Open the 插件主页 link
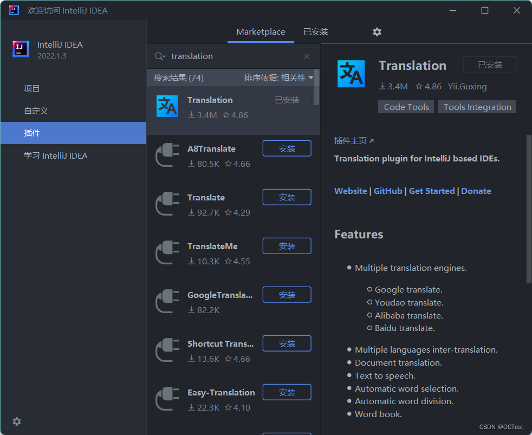This screenshot has height=435, width=532. (x=351, y=141)
